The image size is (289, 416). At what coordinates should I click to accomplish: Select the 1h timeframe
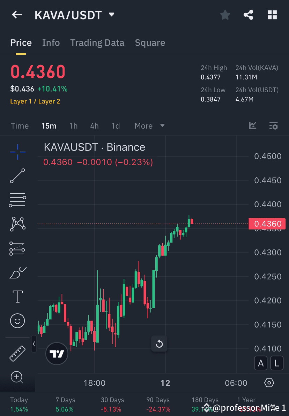click(73, 126)
